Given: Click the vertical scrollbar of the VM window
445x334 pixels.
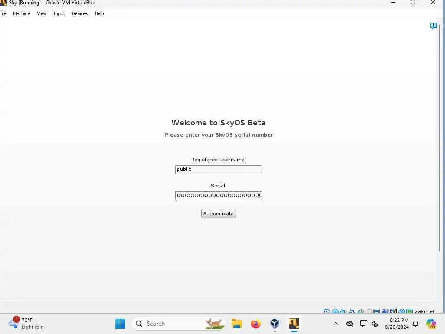Looking at the screenshot, I should tap(440, 138).
